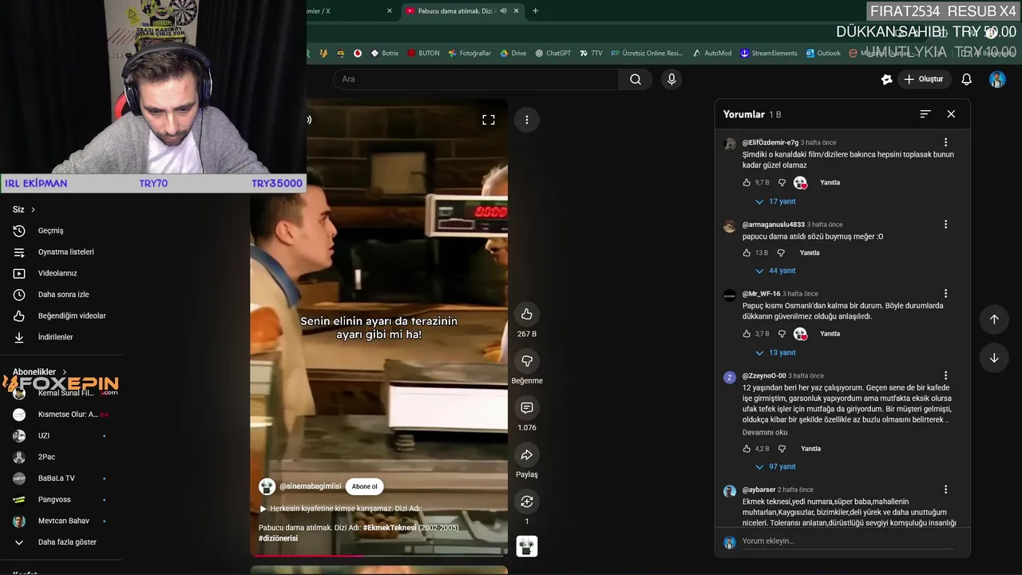Screen dimensions: 1022x575
Task: Open the short's comments showing 1.076
Action: point(527,408)
